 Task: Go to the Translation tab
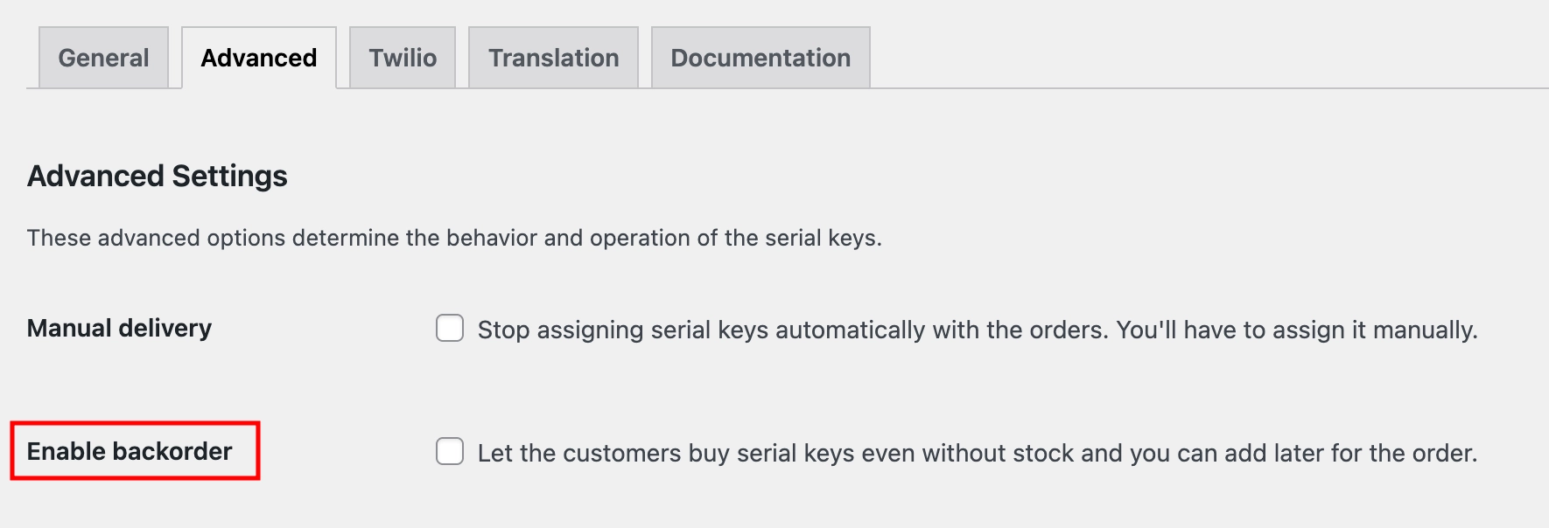coord(553,57)
